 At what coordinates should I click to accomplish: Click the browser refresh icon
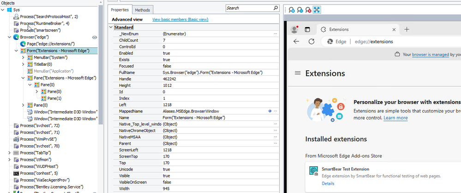[x=311, y=41]
